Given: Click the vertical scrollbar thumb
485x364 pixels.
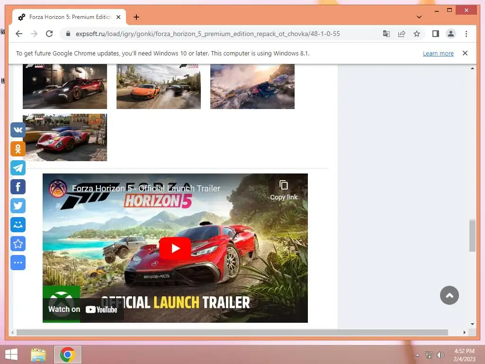Looking at the screenshot, I should pos(472,236).
